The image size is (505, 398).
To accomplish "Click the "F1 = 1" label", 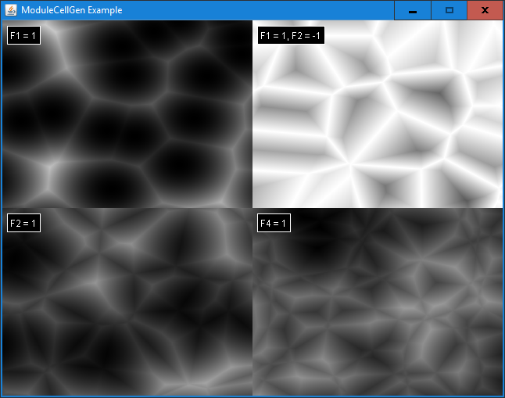I will coord(23,36).
